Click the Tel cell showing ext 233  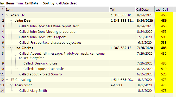click(x=116, y=85)
